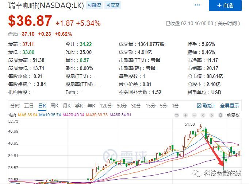Add stock with the 自选 button

coord(225,5)
